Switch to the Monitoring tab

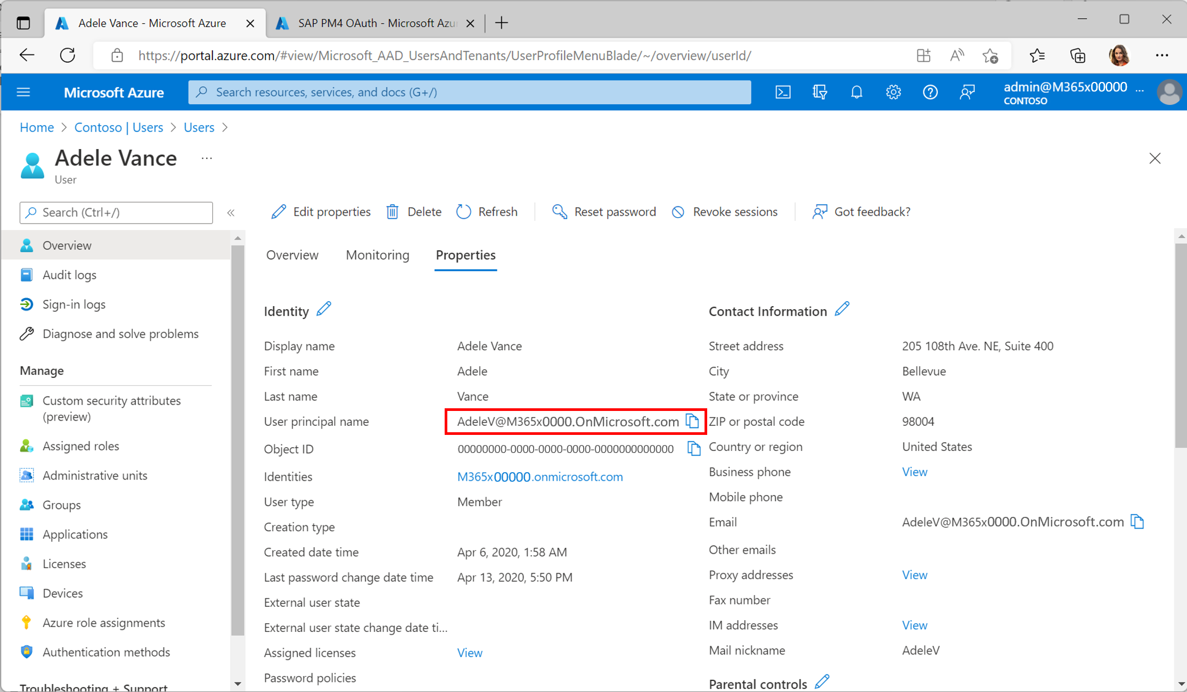click(x=377, y=254)
